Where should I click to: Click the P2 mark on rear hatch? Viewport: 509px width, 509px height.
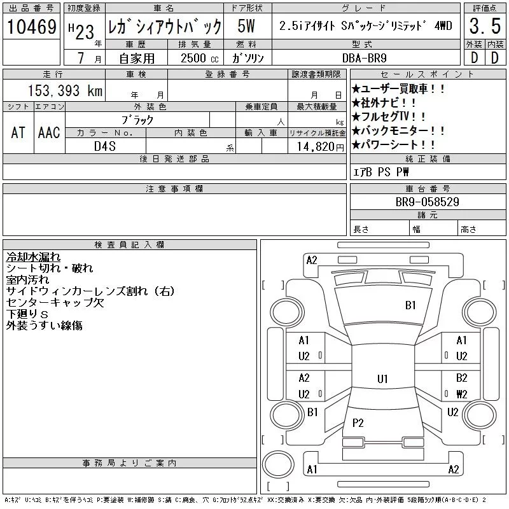click(358, 422)
